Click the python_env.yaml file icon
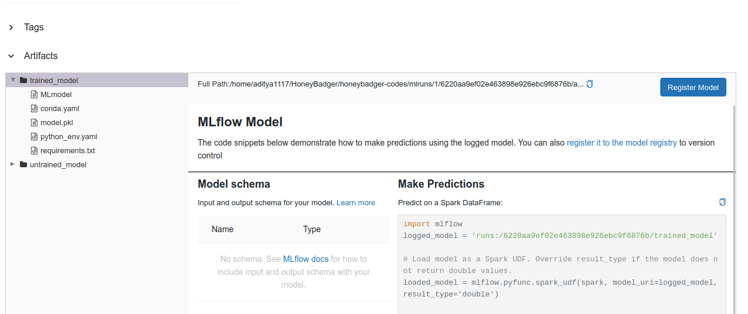This screenshot has width=748, height=314. 34,136
